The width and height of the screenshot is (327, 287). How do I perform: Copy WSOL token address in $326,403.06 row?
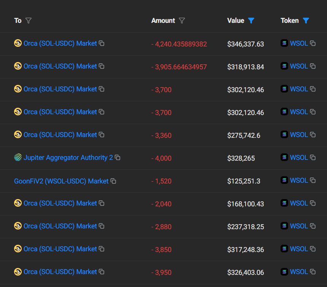click(313, 272)
